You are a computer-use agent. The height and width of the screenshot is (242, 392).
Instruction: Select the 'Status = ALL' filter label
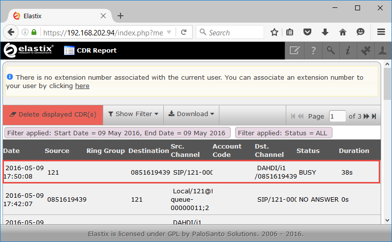coord(283,133)
